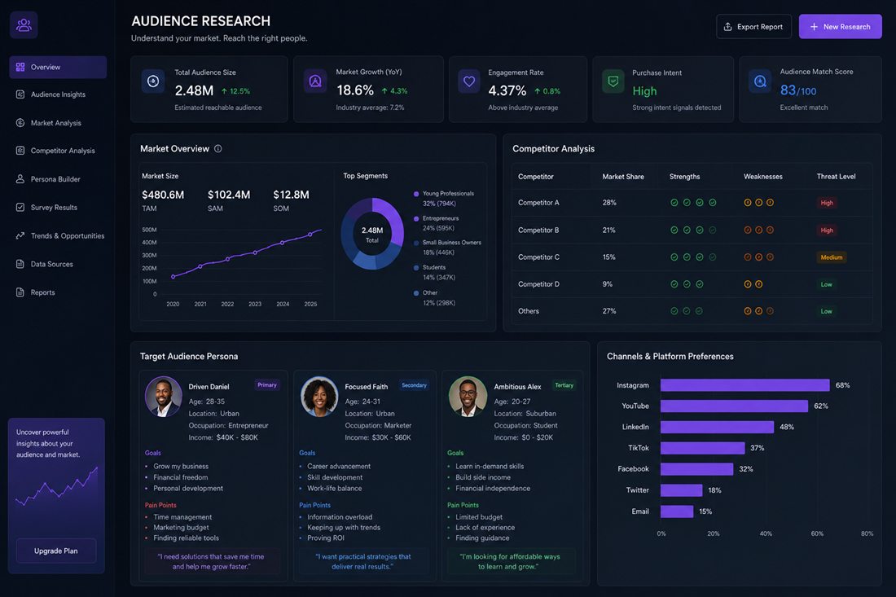The height and width of the screenshot is (597, 896).
Task: Click the Instagram bar in channels chart
Action: [744, 385]
